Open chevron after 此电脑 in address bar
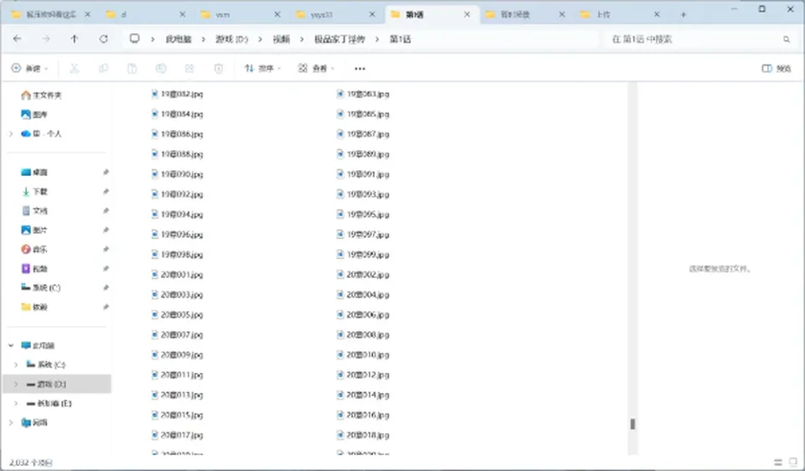The height and width of the screenshot is (471, 805). (203, 39)
